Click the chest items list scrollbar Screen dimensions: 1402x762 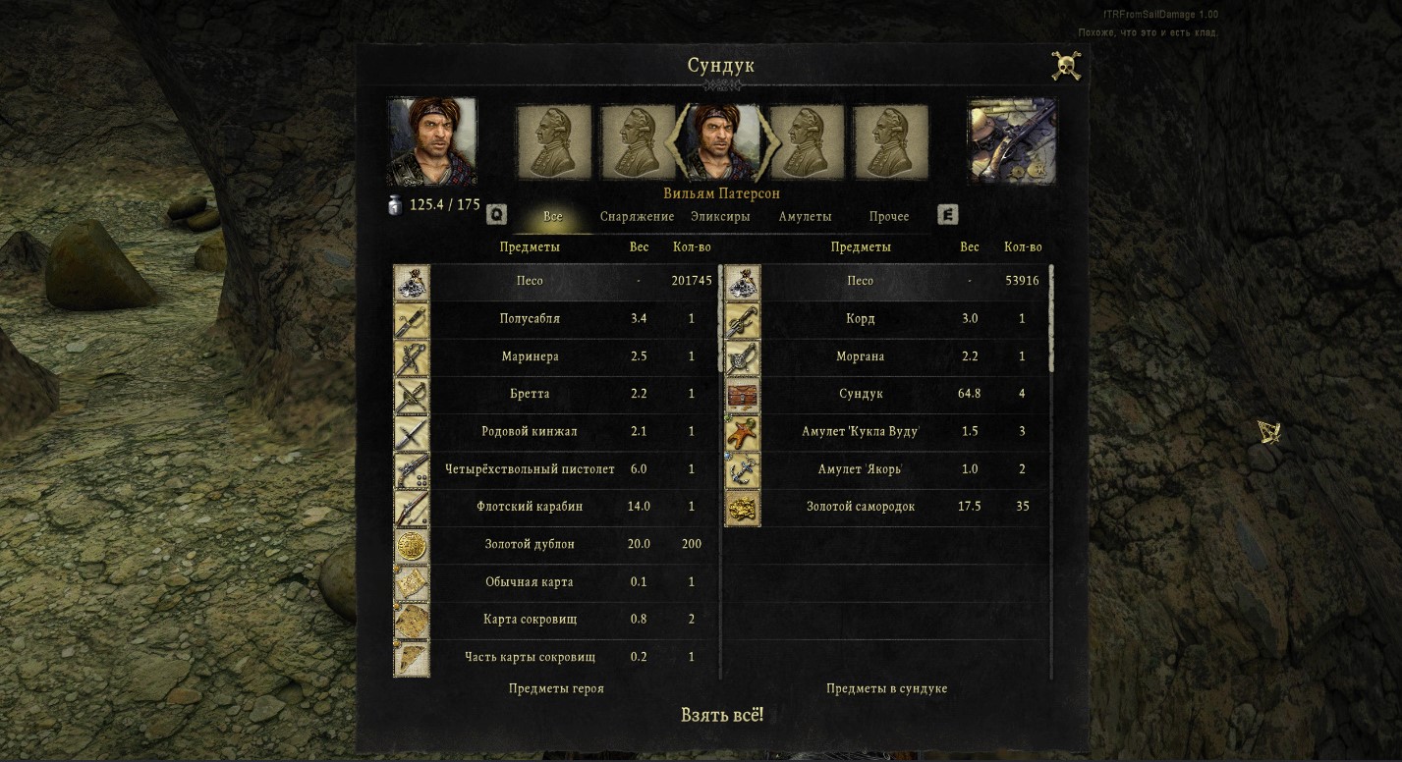pos(1051,471)
